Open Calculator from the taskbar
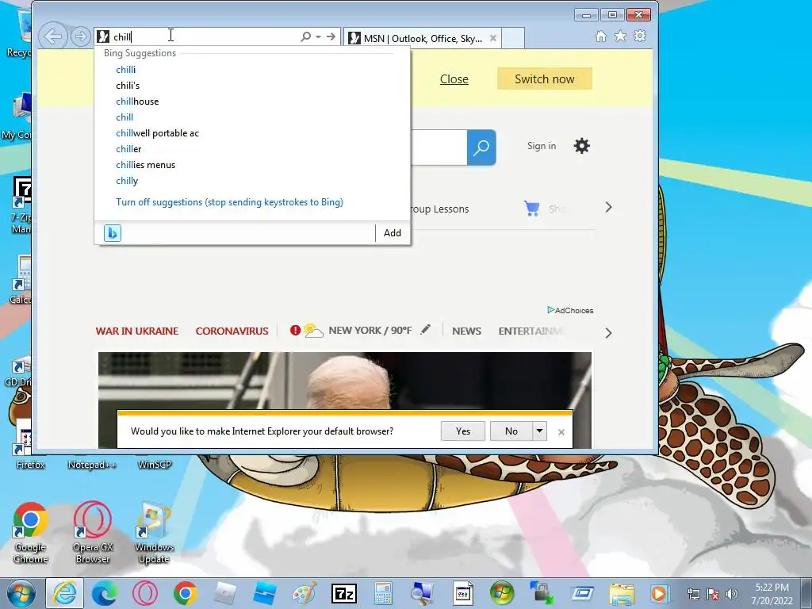812x609 pixels. click(x=383, y=593)
